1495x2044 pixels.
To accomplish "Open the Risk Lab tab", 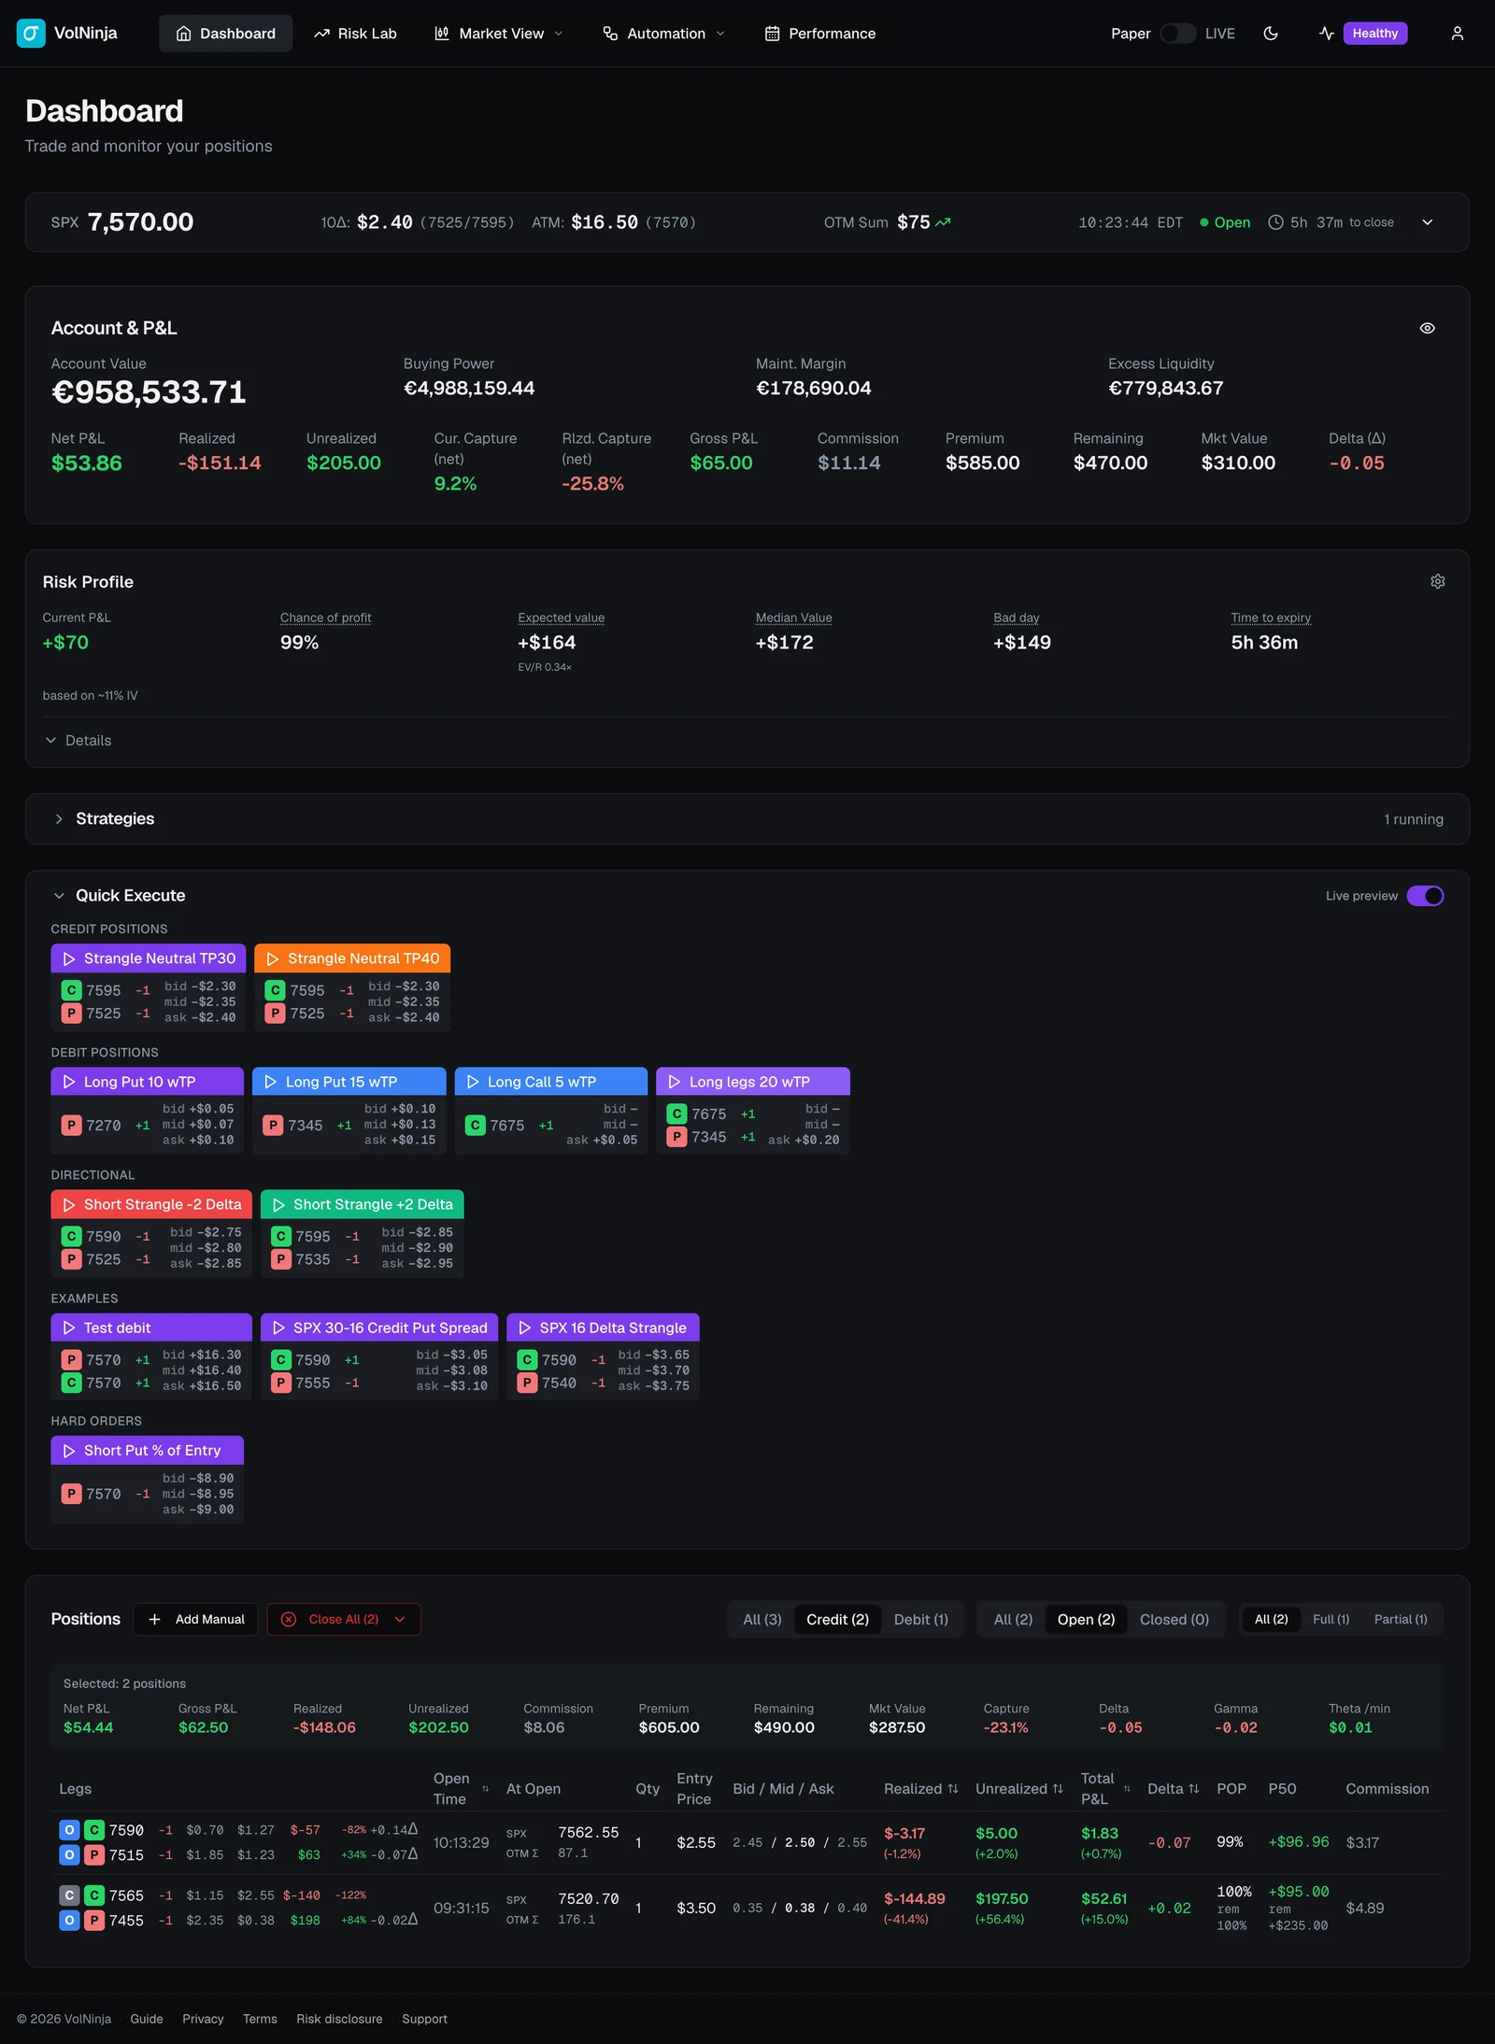I will (x=355, y=34).
